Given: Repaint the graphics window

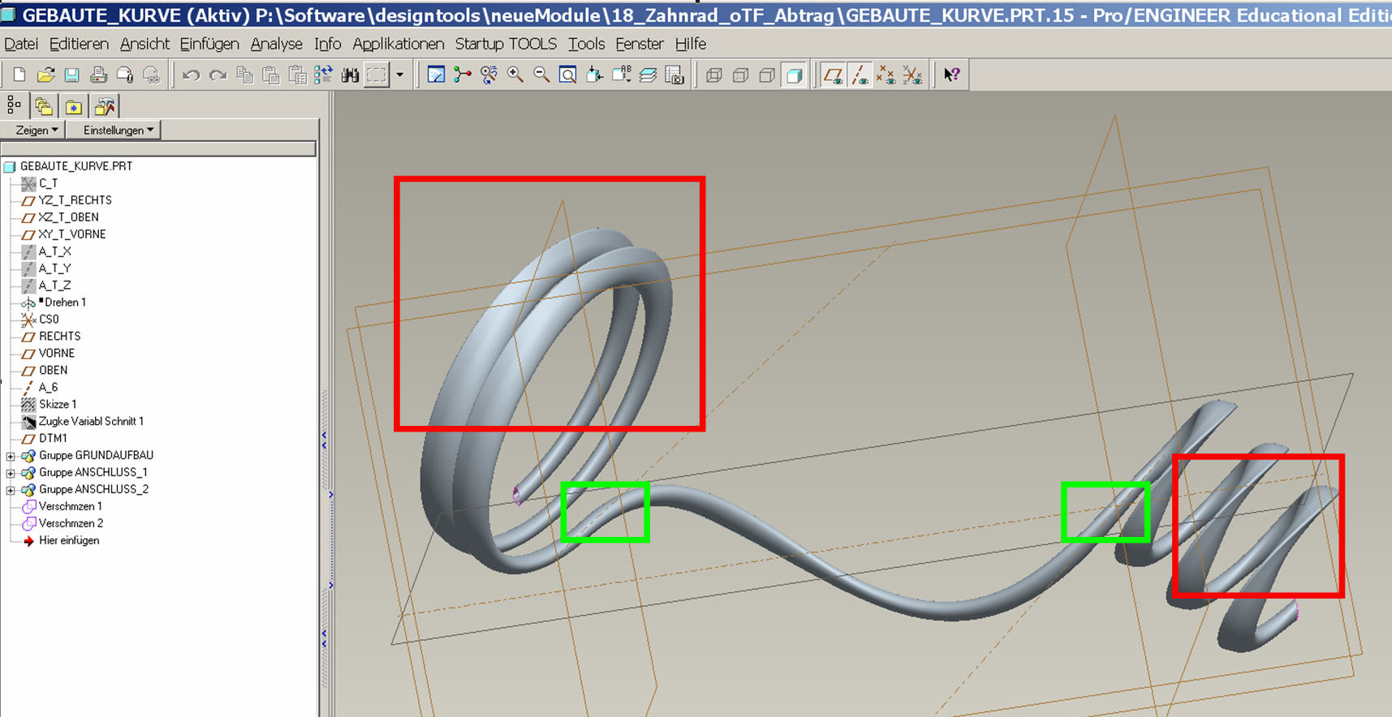Looking at the screenshot, I should 436,75.
